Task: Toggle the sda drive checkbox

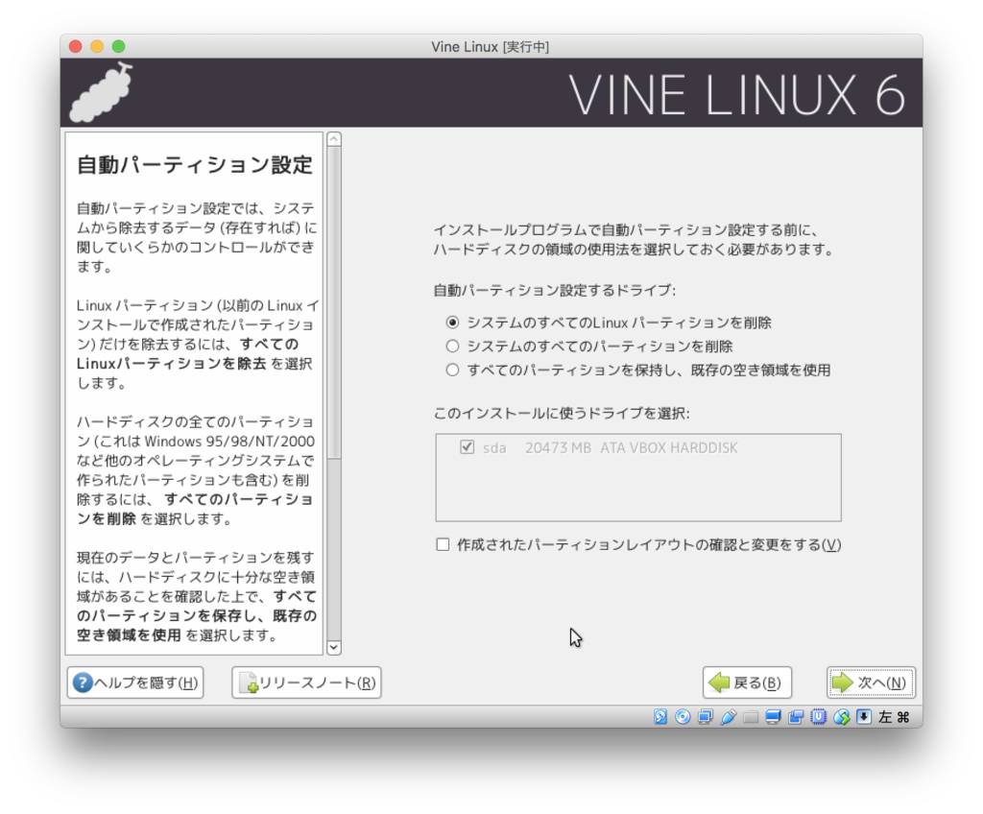Action: tap(467, 447)
